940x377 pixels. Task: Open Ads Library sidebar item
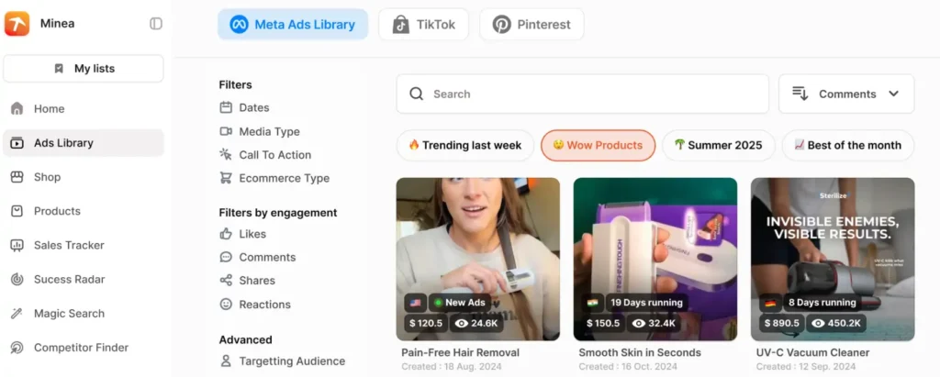pos(84,143)
